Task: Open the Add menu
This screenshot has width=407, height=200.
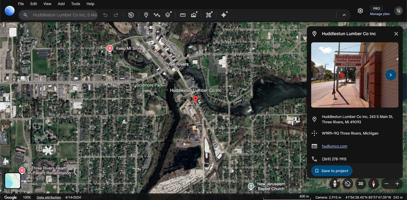Action: [61, 4]
